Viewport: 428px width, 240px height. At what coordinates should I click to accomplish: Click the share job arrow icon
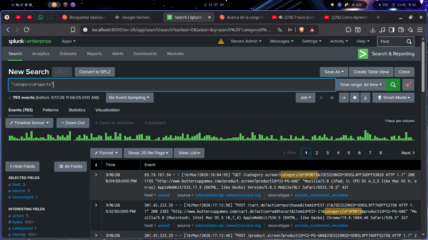[x=344, y=98]
